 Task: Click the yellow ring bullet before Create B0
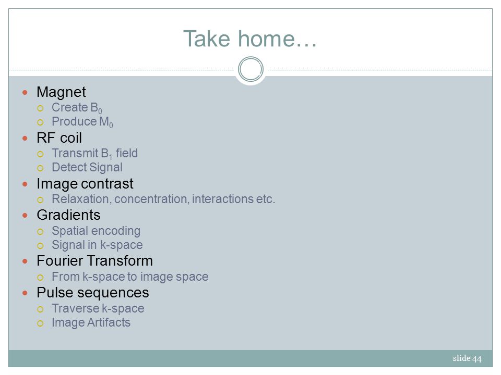click(40, 108)
